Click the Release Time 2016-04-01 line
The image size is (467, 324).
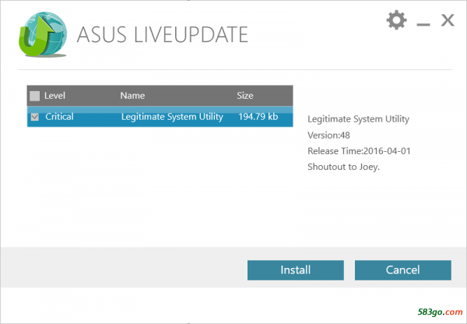click(359, 150)
